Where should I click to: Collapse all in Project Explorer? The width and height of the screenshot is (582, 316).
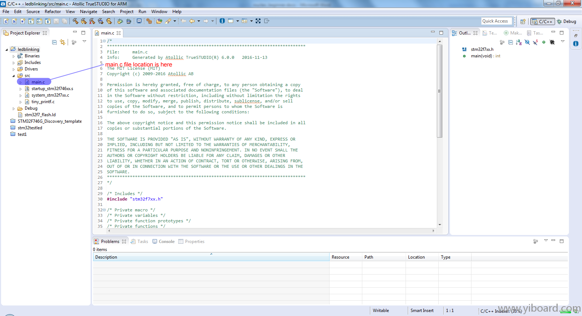coord(54,42)
